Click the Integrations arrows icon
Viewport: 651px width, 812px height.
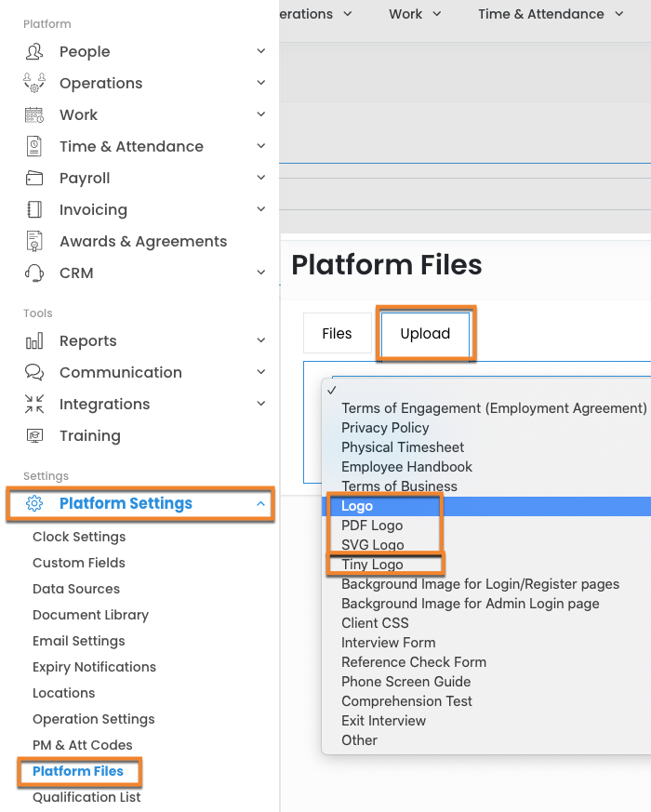[x=34, y=405]
